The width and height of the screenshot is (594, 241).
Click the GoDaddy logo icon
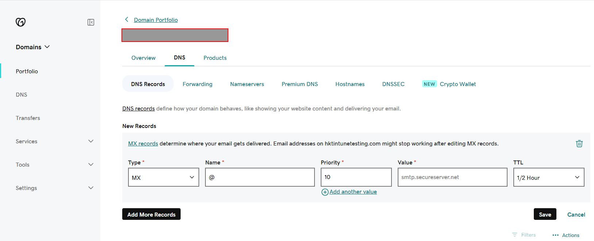(21, 22)
